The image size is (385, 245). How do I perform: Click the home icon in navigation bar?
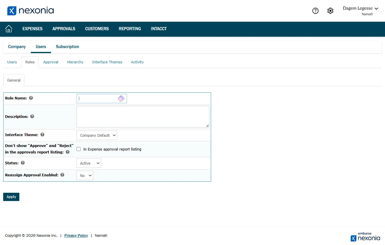[9, 29]
